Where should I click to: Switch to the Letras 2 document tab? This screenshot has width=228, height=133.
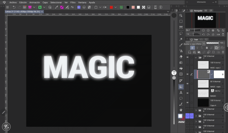[23, 12]
